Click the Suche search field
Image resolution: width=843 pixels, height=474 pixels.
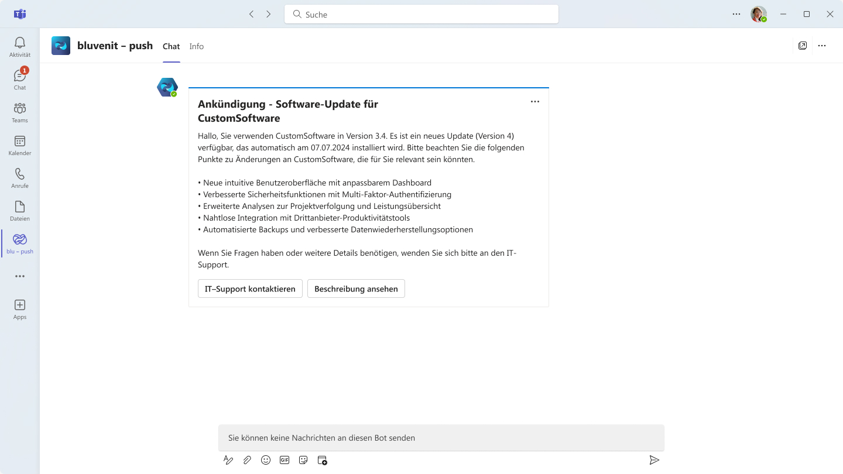(x=421, y=14)
